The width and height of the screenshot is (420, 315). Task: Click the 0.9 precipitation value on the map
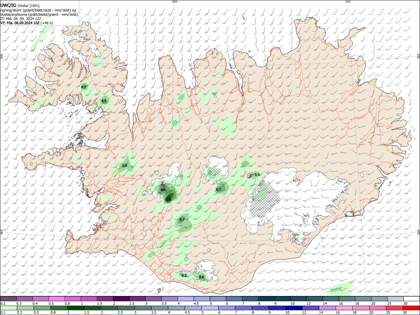click(163, 190)
